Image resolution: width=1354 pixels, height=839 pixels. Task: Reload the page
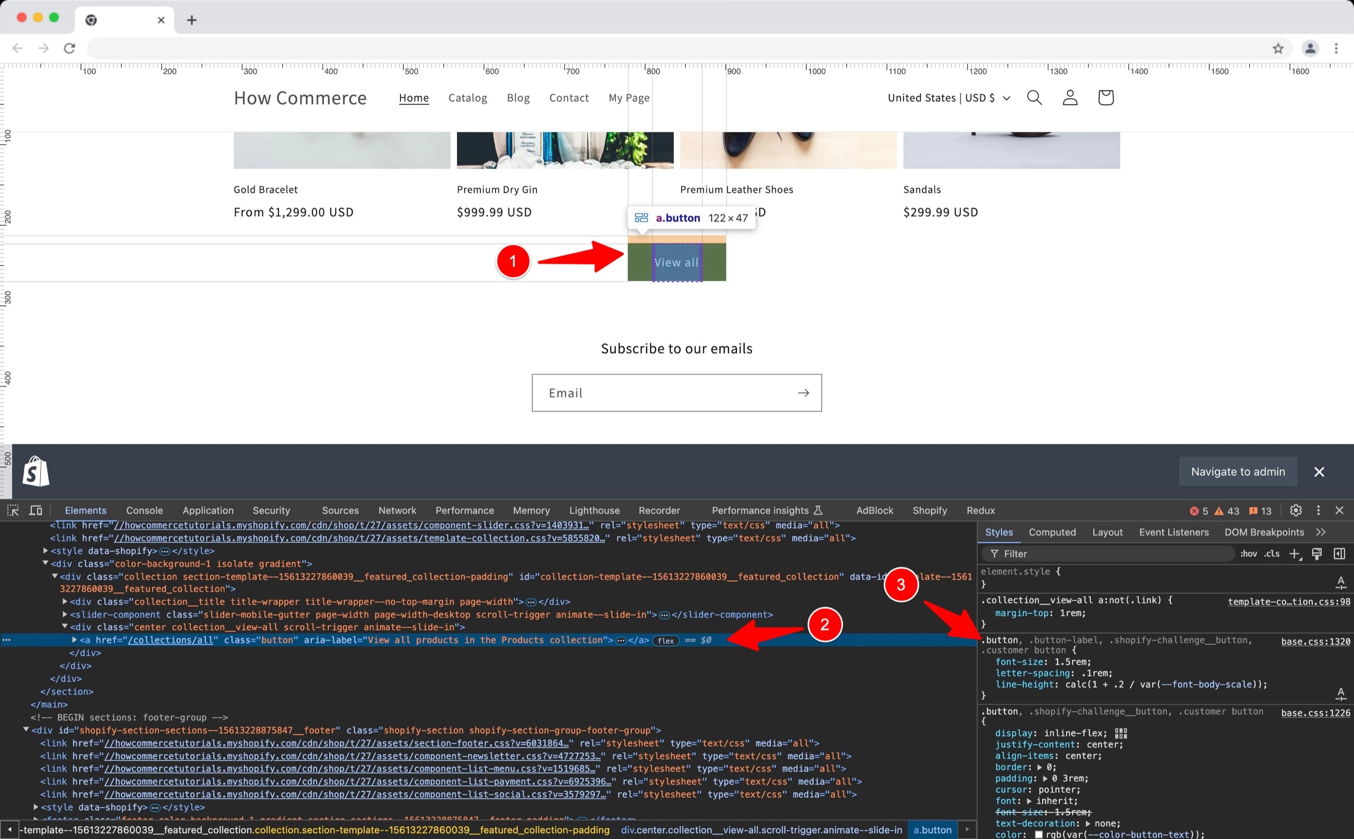69,48
